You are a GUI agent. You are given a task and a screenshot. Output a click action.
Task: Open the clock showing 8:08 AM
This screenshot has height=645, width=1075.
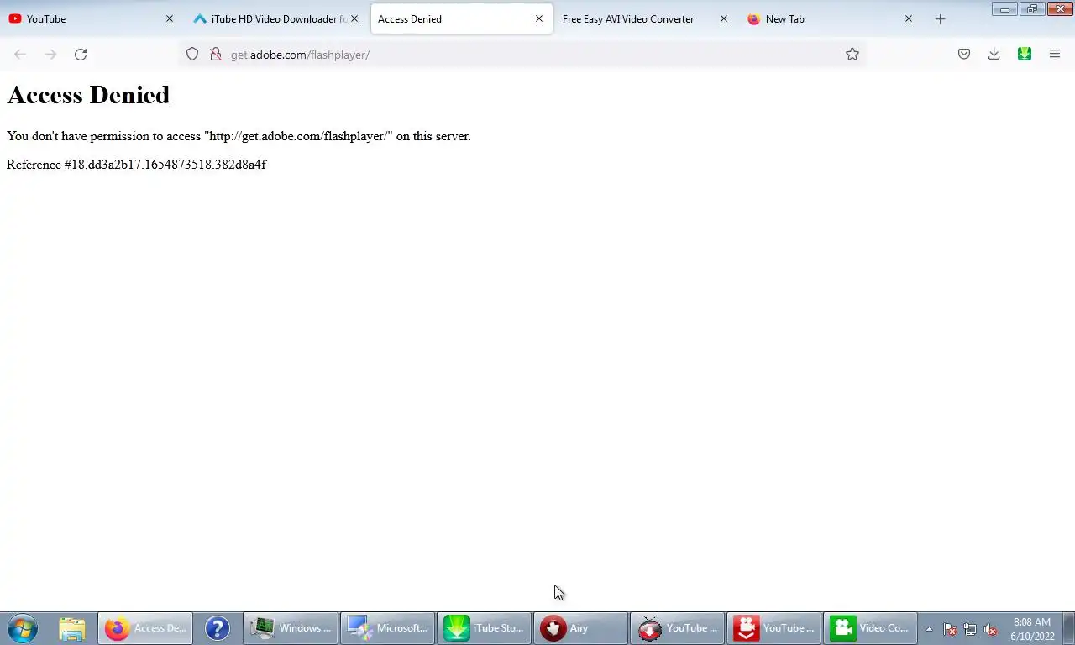[x=1032, y=629]
